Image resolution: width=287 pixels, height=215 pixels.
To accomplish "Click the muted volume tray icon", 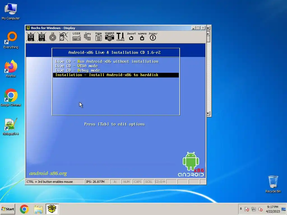I will coord(260,209).
